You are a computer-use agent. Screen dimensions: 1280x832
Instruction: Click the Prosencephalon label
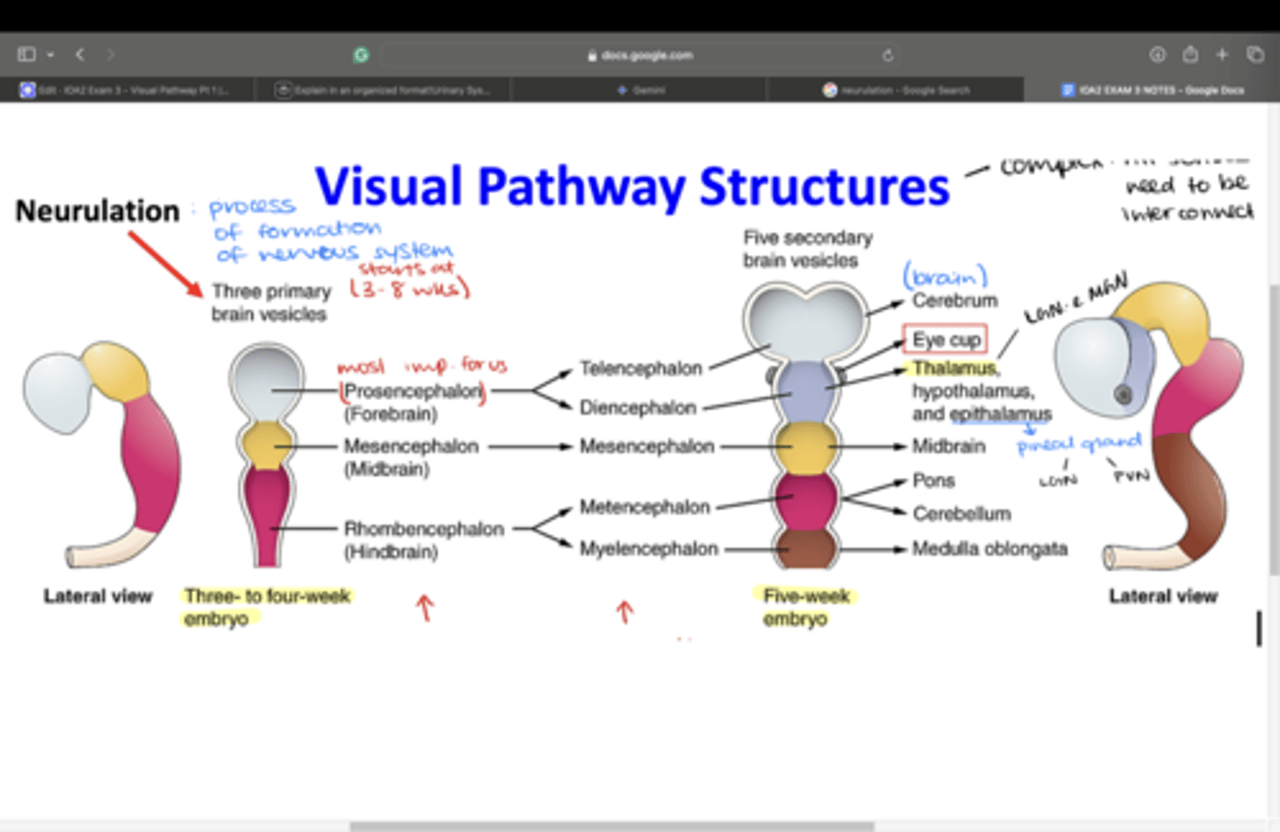(413, 391)
